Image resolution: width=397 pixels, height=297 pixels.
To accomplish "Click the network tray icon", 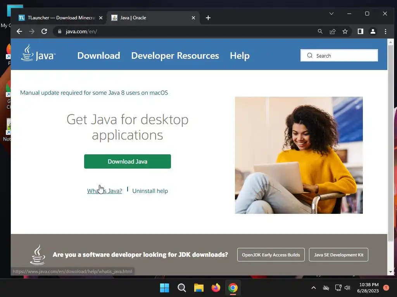I will coord(338,288).
